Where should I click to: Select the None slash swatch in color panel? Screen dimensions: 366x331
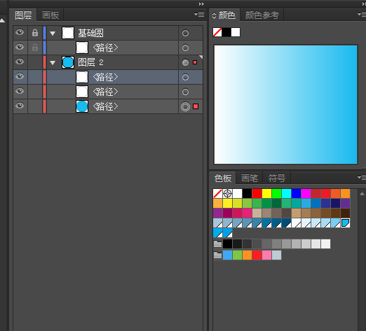pyautogui.click(x=217, y=32)
